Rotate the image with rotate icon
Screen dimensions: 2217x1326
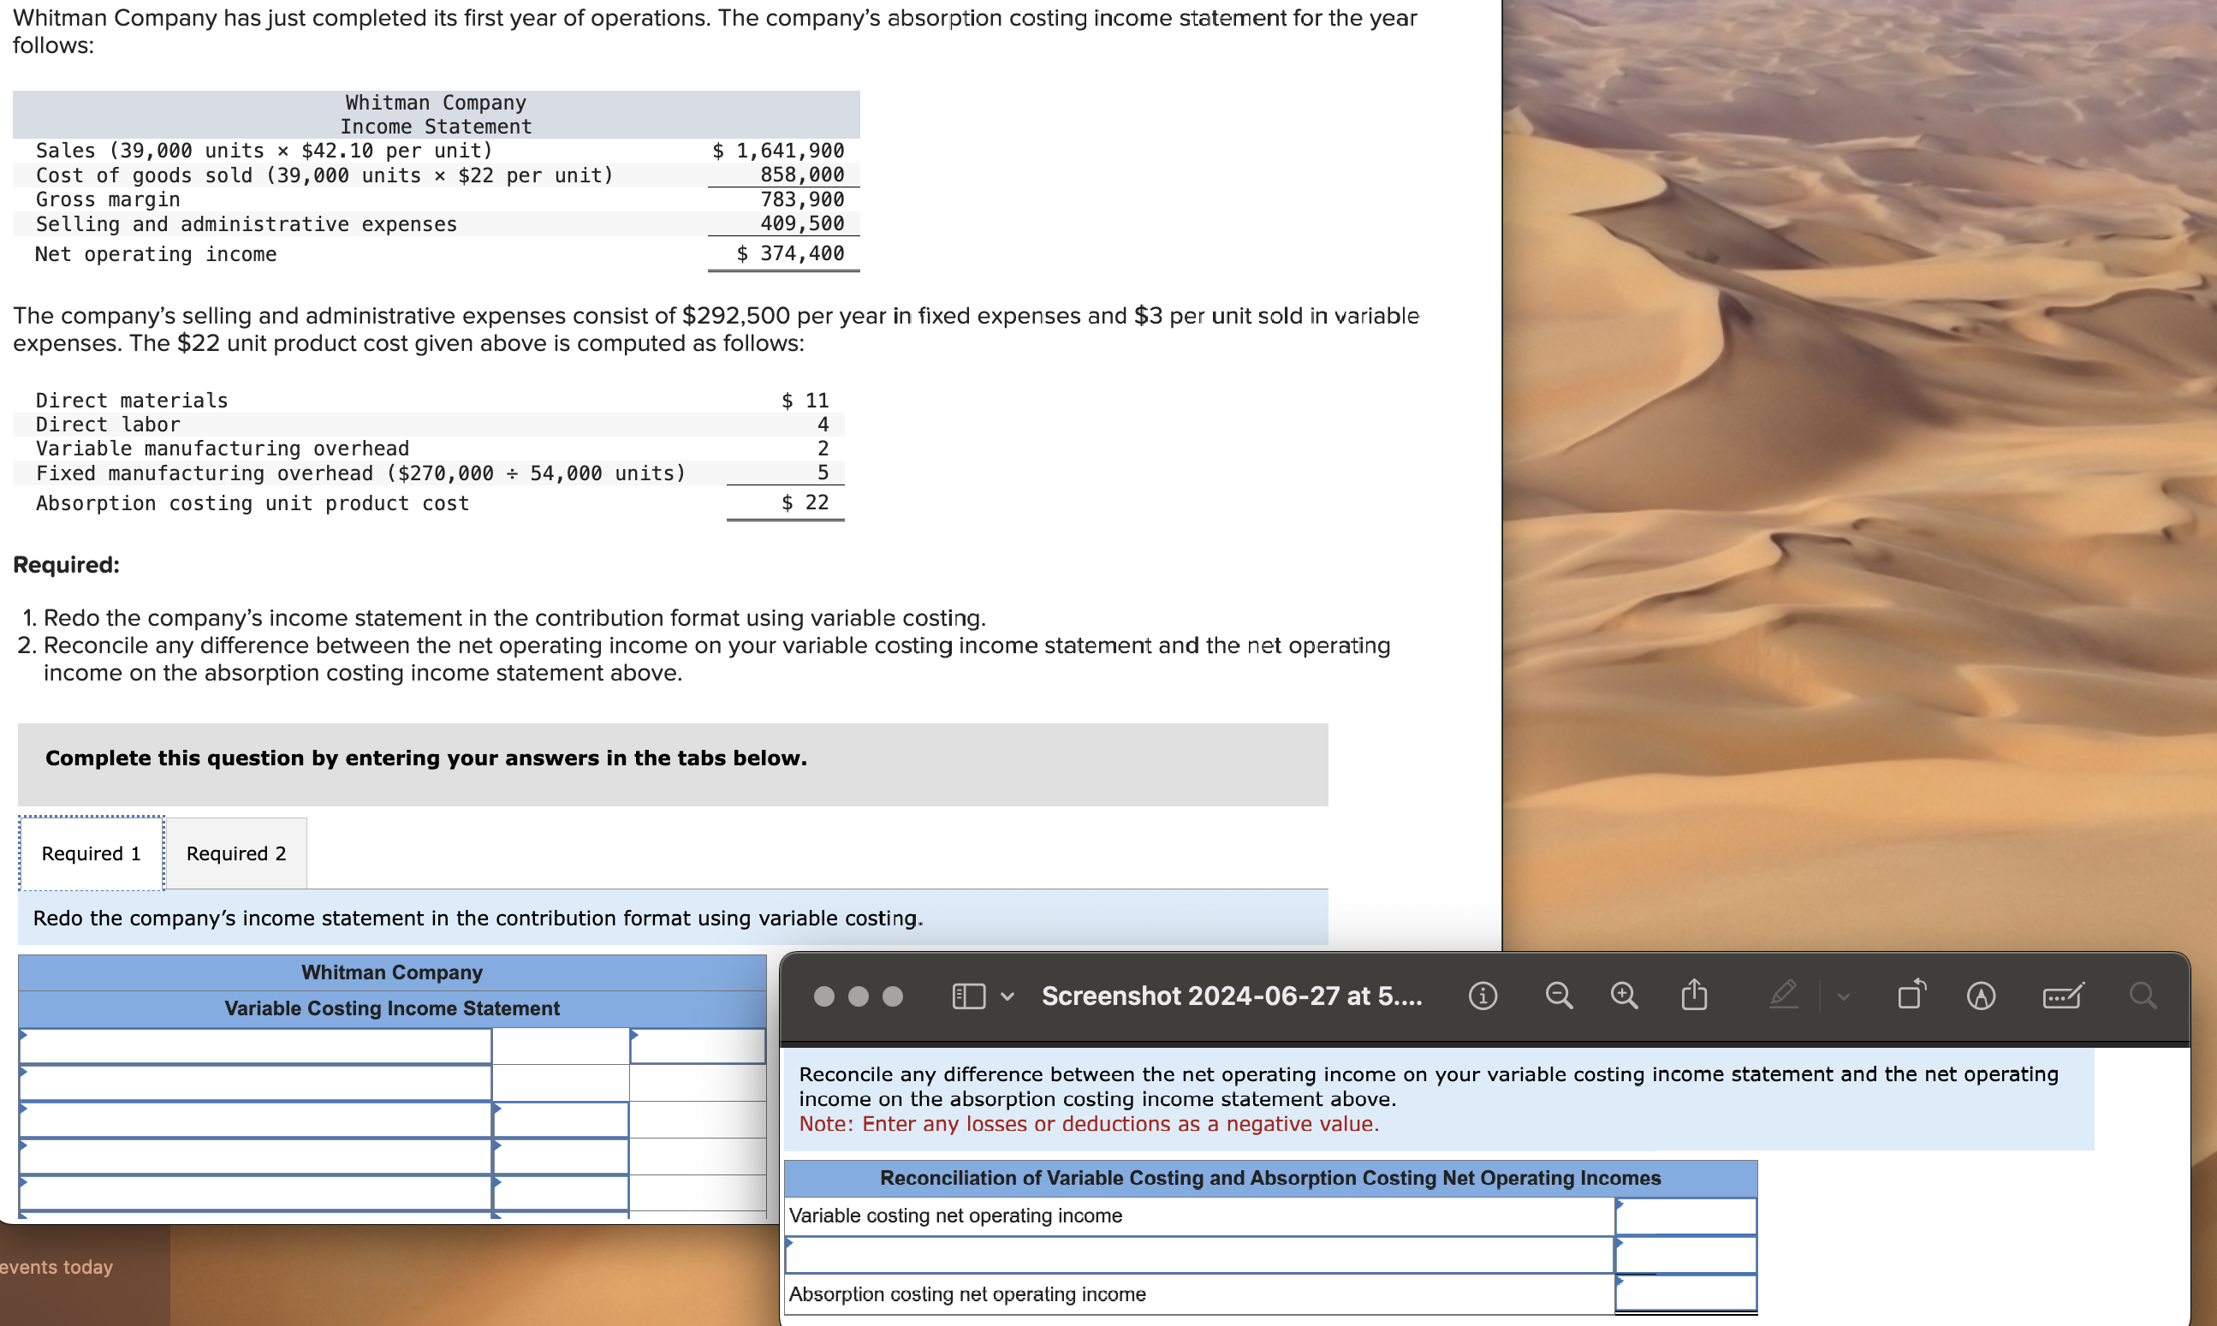point(1911,995)
